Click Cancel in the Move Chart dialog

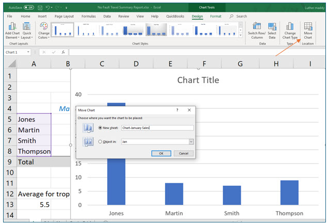(184, 153)
